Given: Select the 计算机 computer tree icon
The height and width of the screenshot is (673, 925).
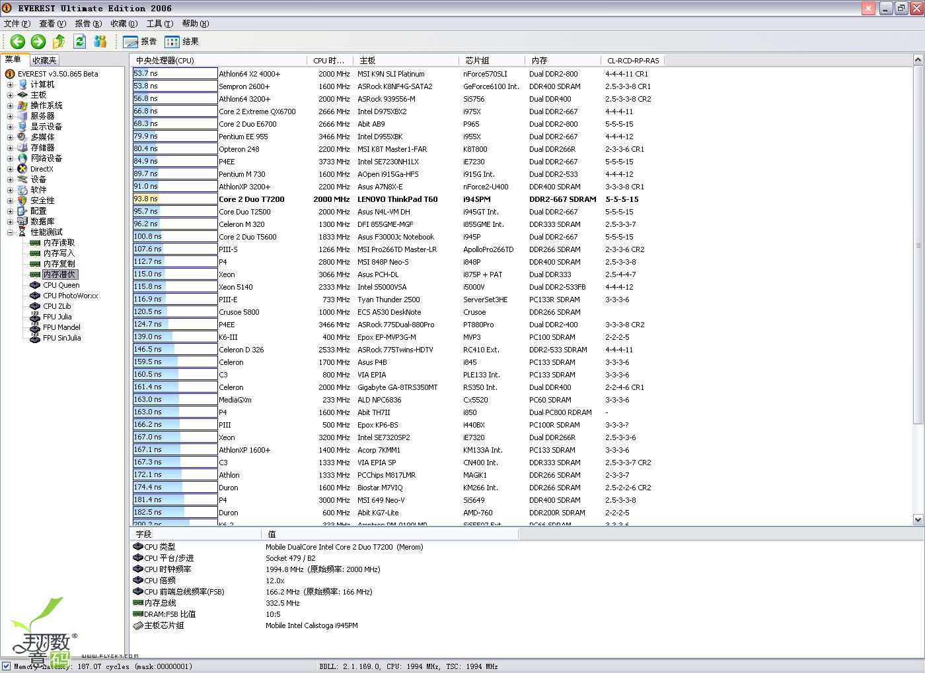Looking at the screenshot, I should tap(23, 84).
